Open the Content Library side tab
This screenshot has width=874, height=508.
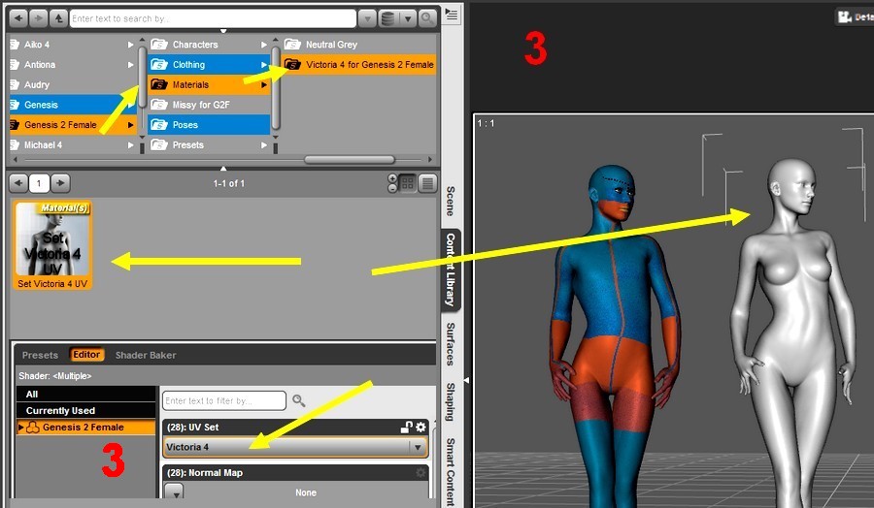click(x=451, y=270)
